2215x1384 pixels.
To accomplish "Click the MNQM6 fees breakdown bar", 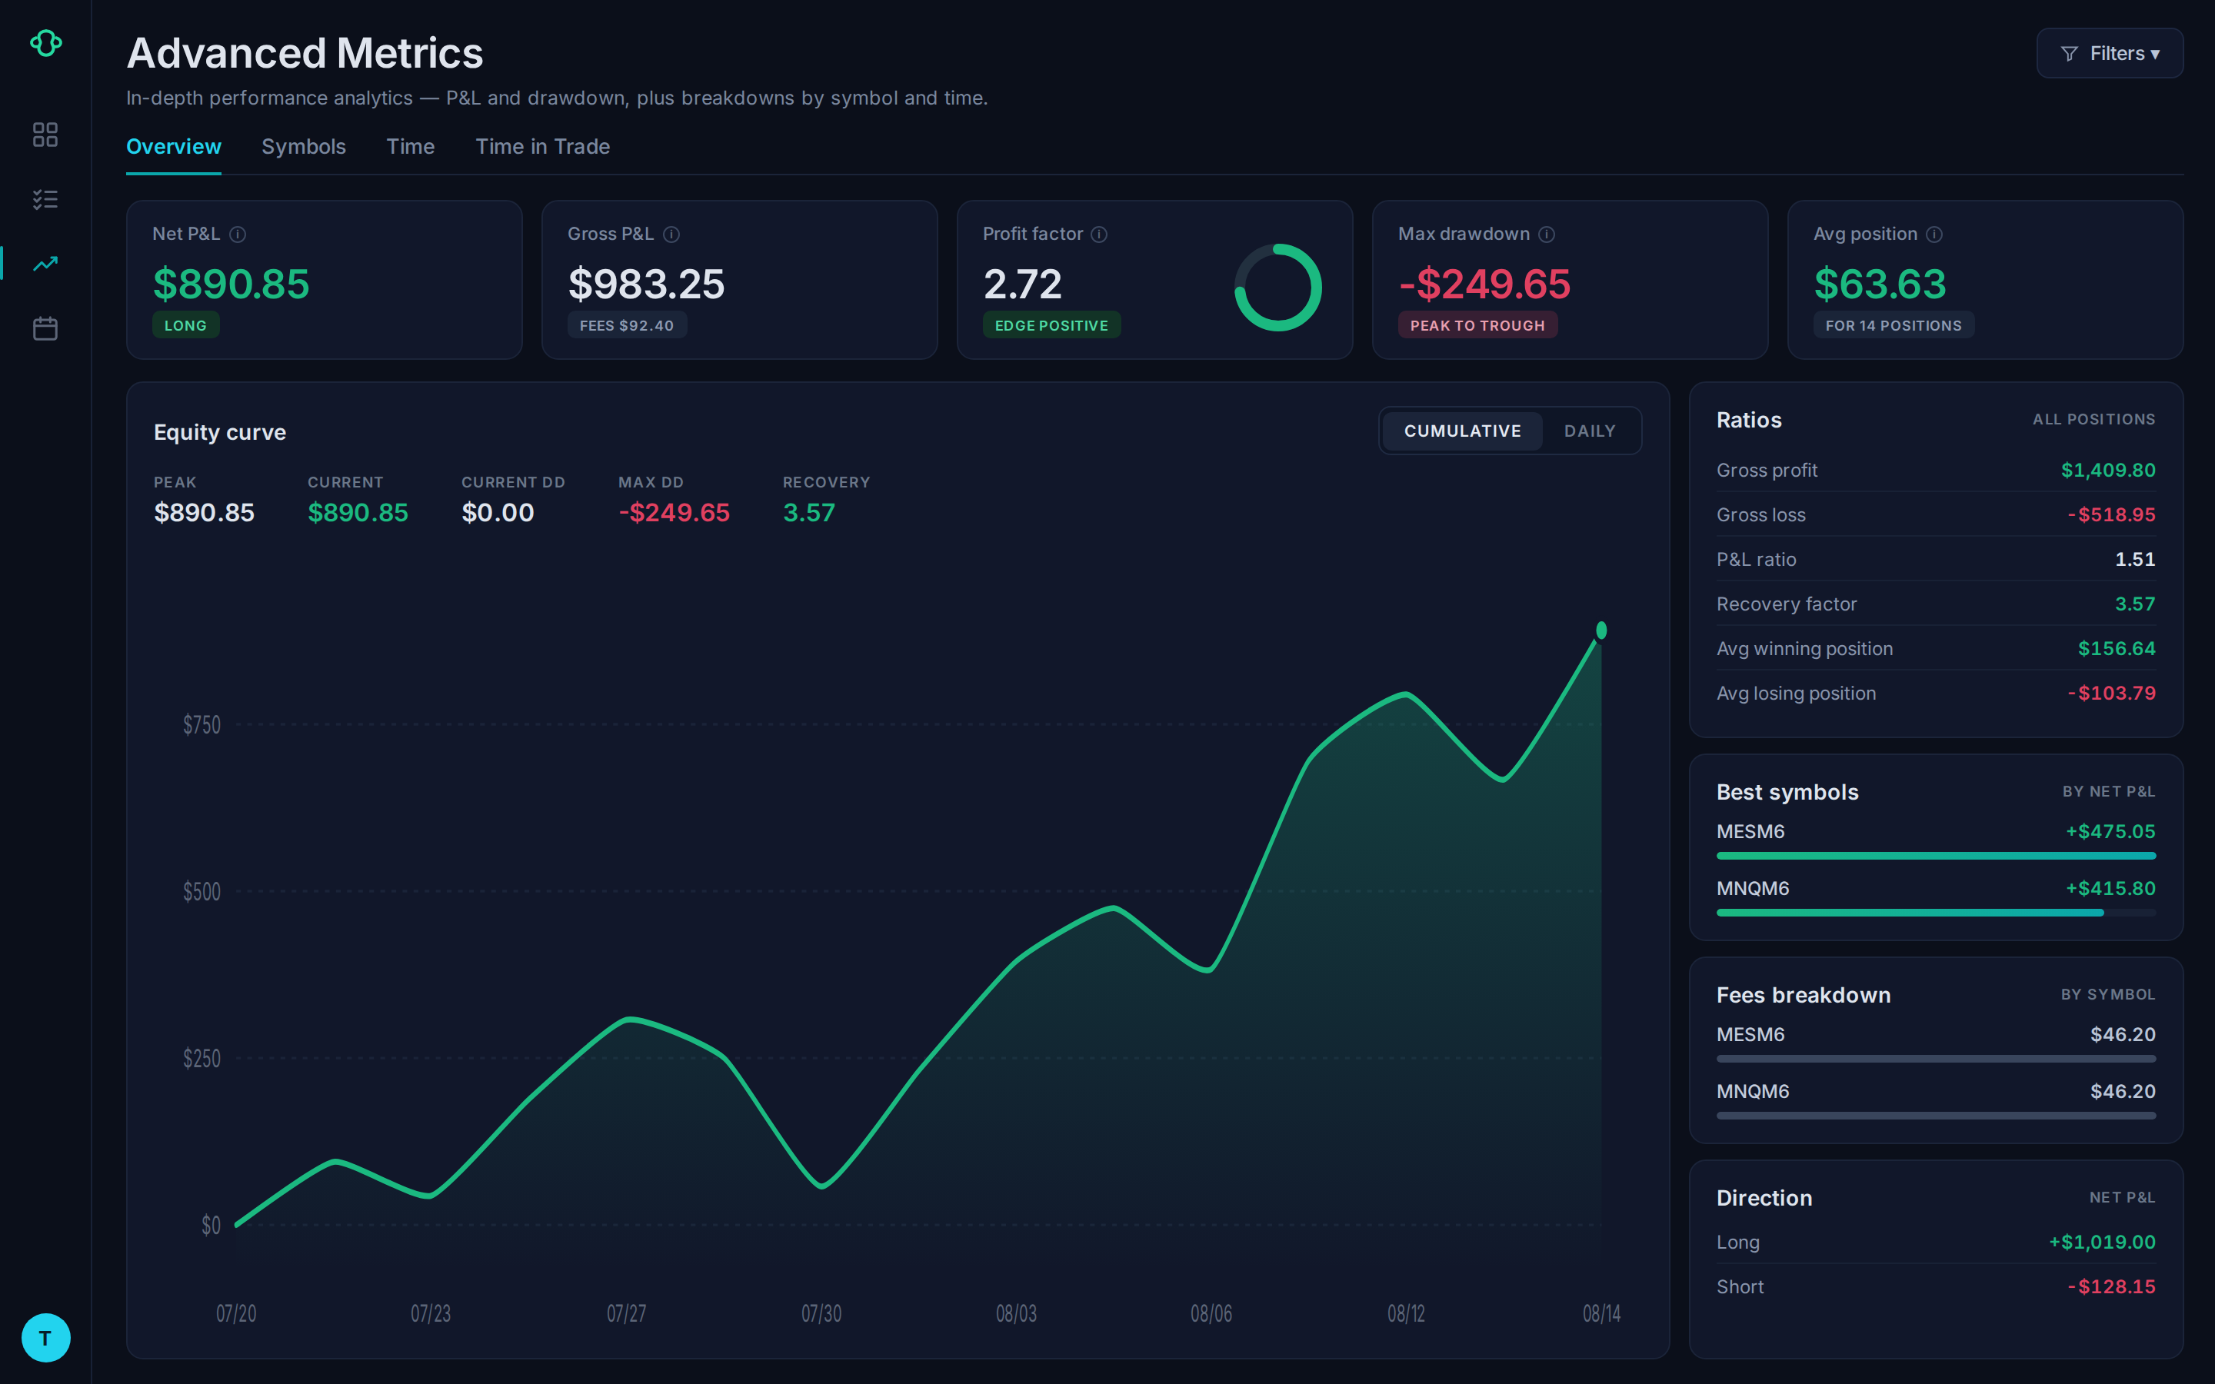I will tap(1936, 1116).
